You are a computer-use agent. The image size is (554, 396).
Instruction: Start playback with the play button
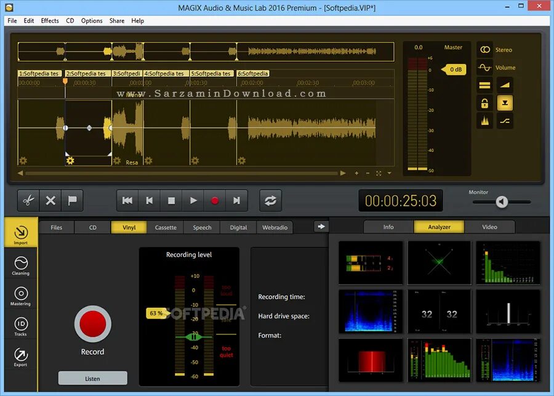(x=193, y=201)
